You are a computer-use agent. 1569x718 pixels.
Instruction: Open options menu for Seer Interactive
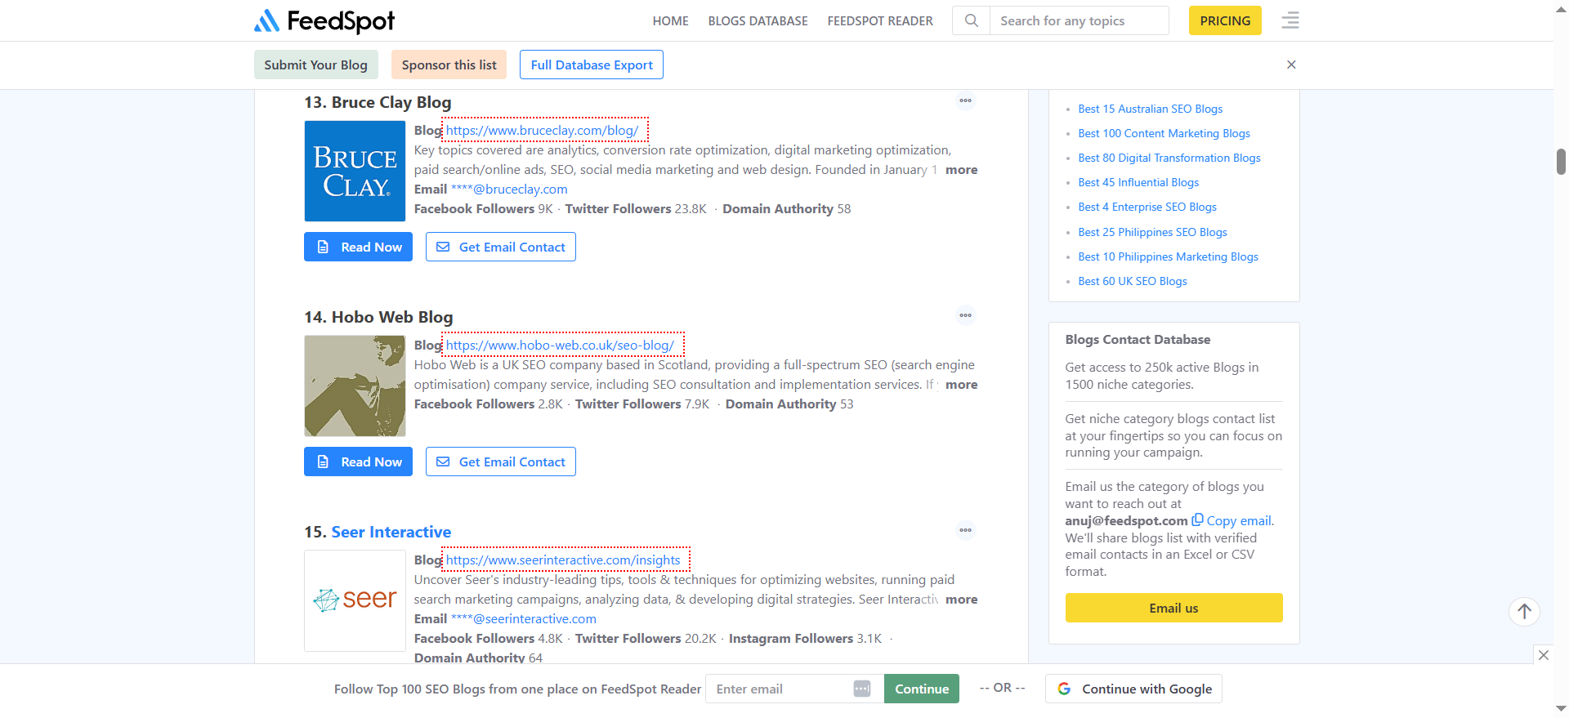click(966, 531)
